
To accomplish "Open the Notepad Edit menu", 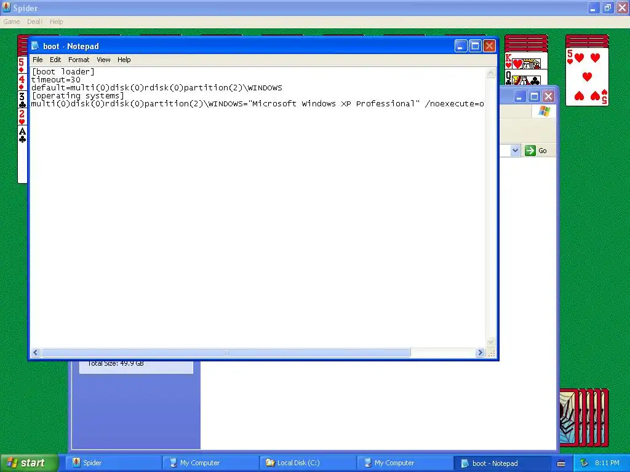I will point(55,60).
